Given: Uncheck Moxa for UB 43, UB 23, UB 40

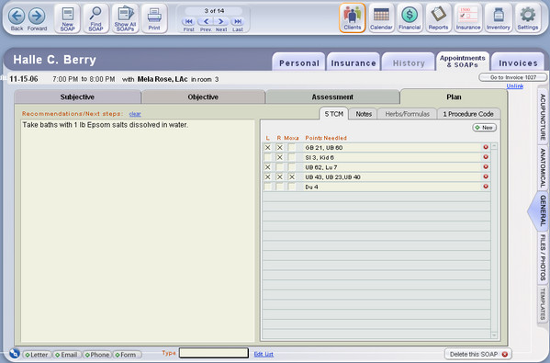Looking at the screenshot, I should pyautogui.click(x=291, y=177).
